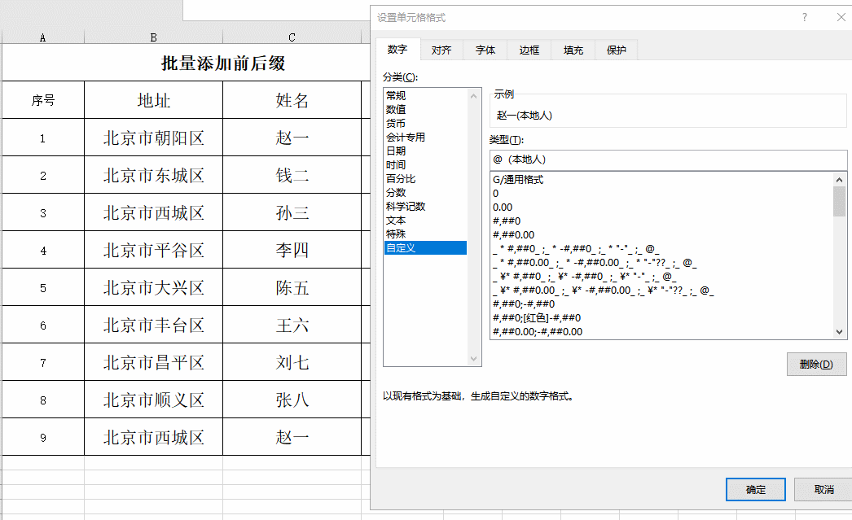Click cell 北京市朝阳区 in the spreadsheet
Screen dimensions: 852x520
click(153, 138)
